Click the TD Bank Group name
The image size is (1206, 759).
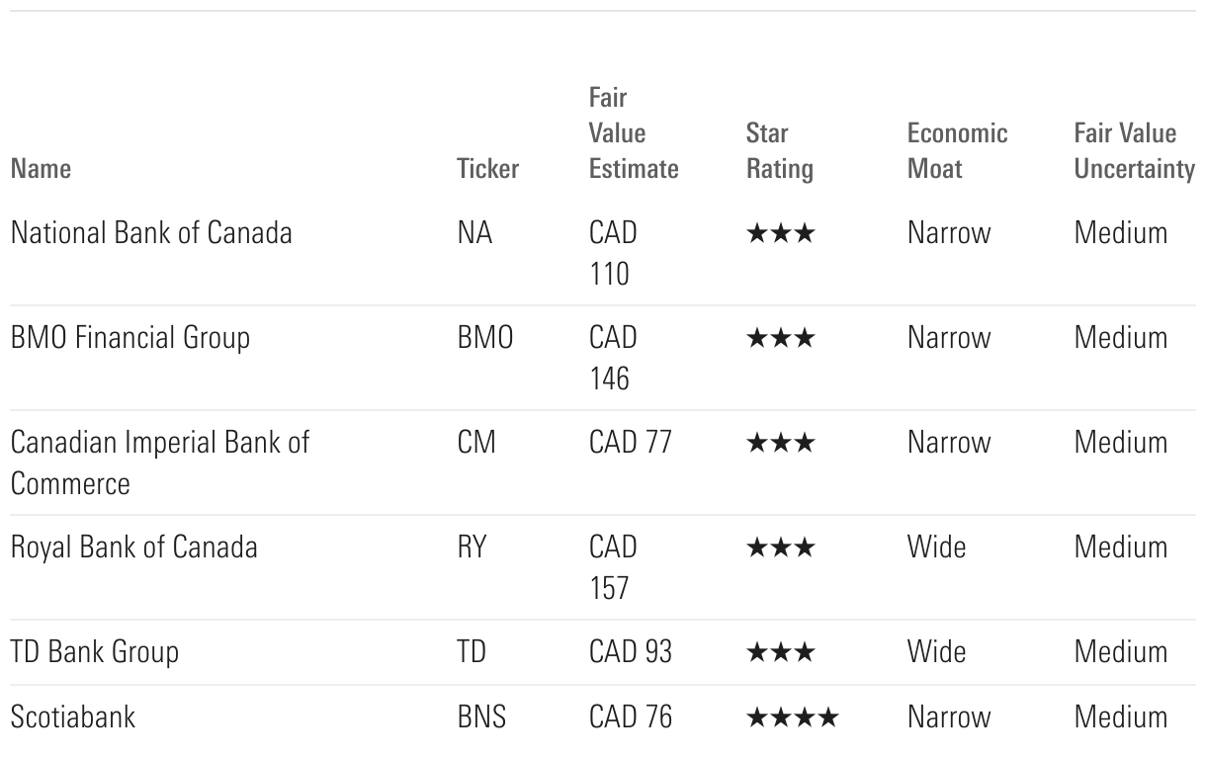[x=95, y=652]
